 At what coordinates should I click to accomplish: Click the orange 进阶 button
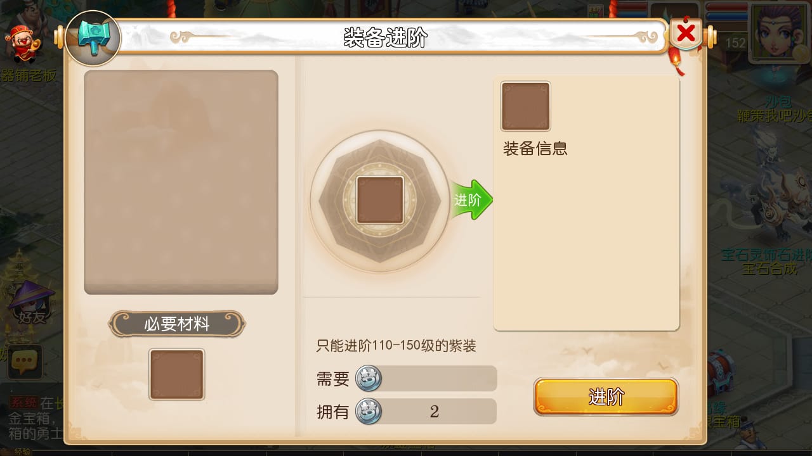[606, 397]
